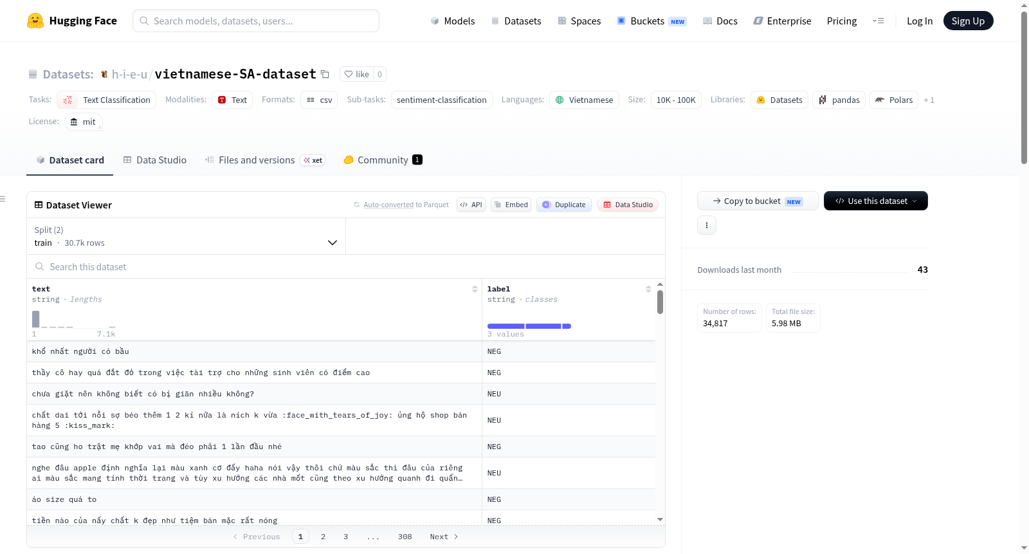Show the +1 more libraries

(x=929, y=100)
